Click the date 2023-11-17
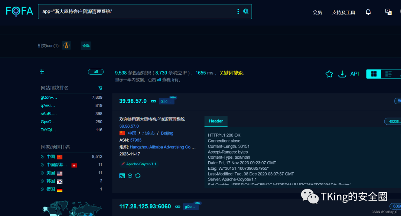Viewport: 401px width, 216px height. pos(130,154)
